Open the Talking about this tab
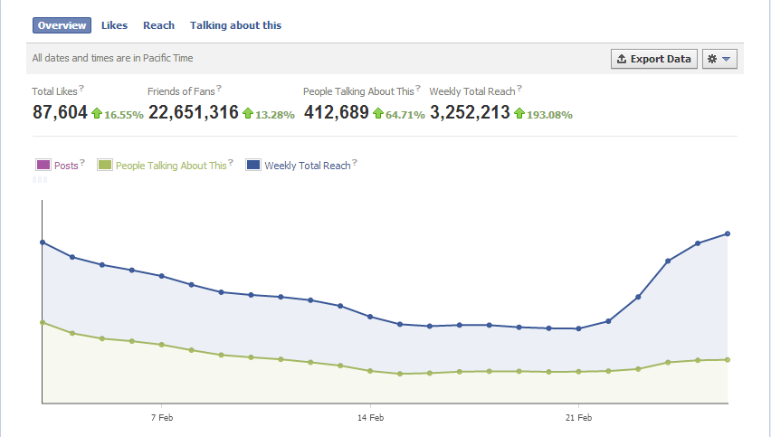This screenshot has height=437, width=771. [x=235, y=25]
